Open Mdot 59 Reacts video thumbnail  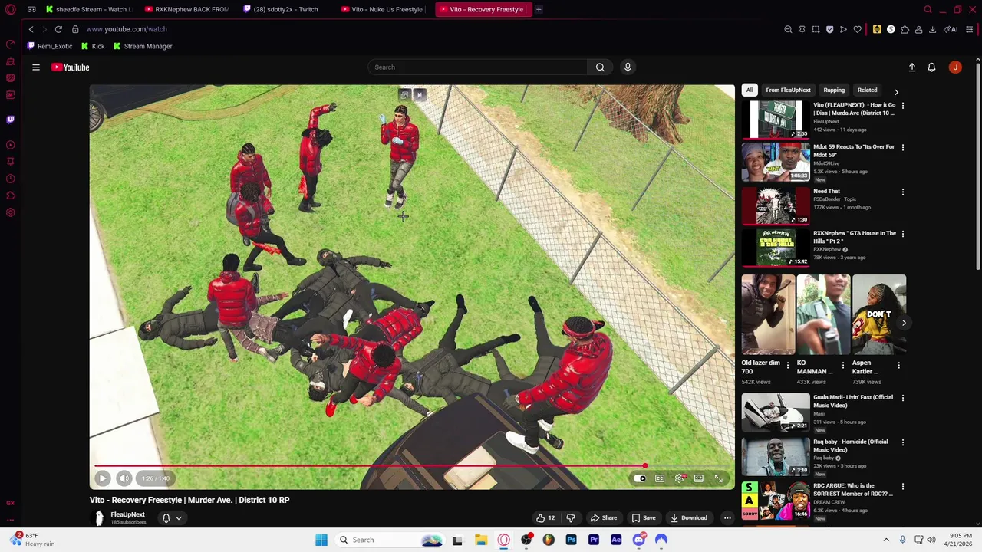tap(776, 162)
